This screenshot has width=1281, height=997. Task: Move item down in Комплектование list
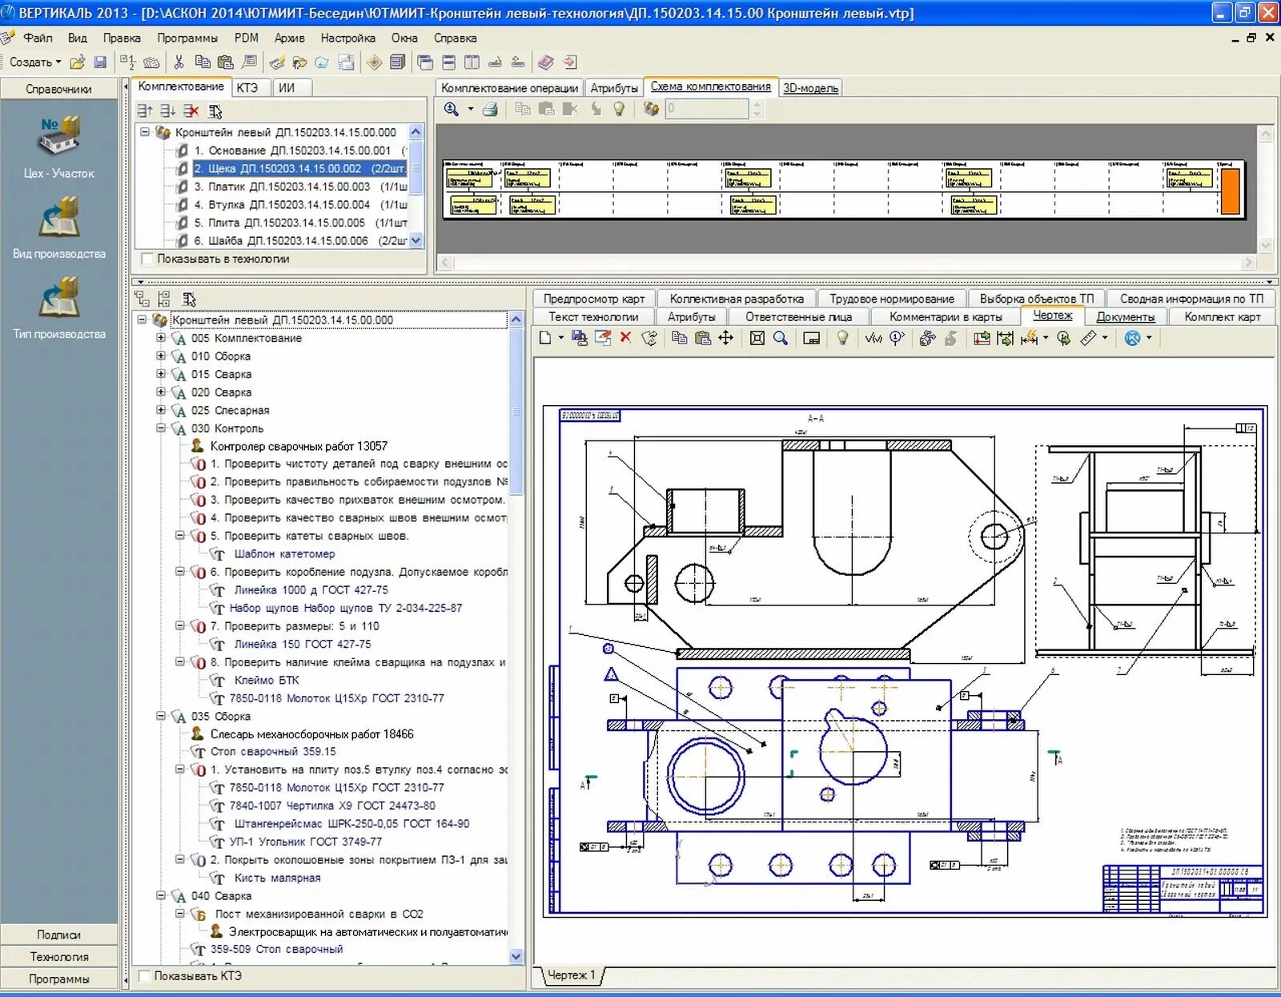167,111
